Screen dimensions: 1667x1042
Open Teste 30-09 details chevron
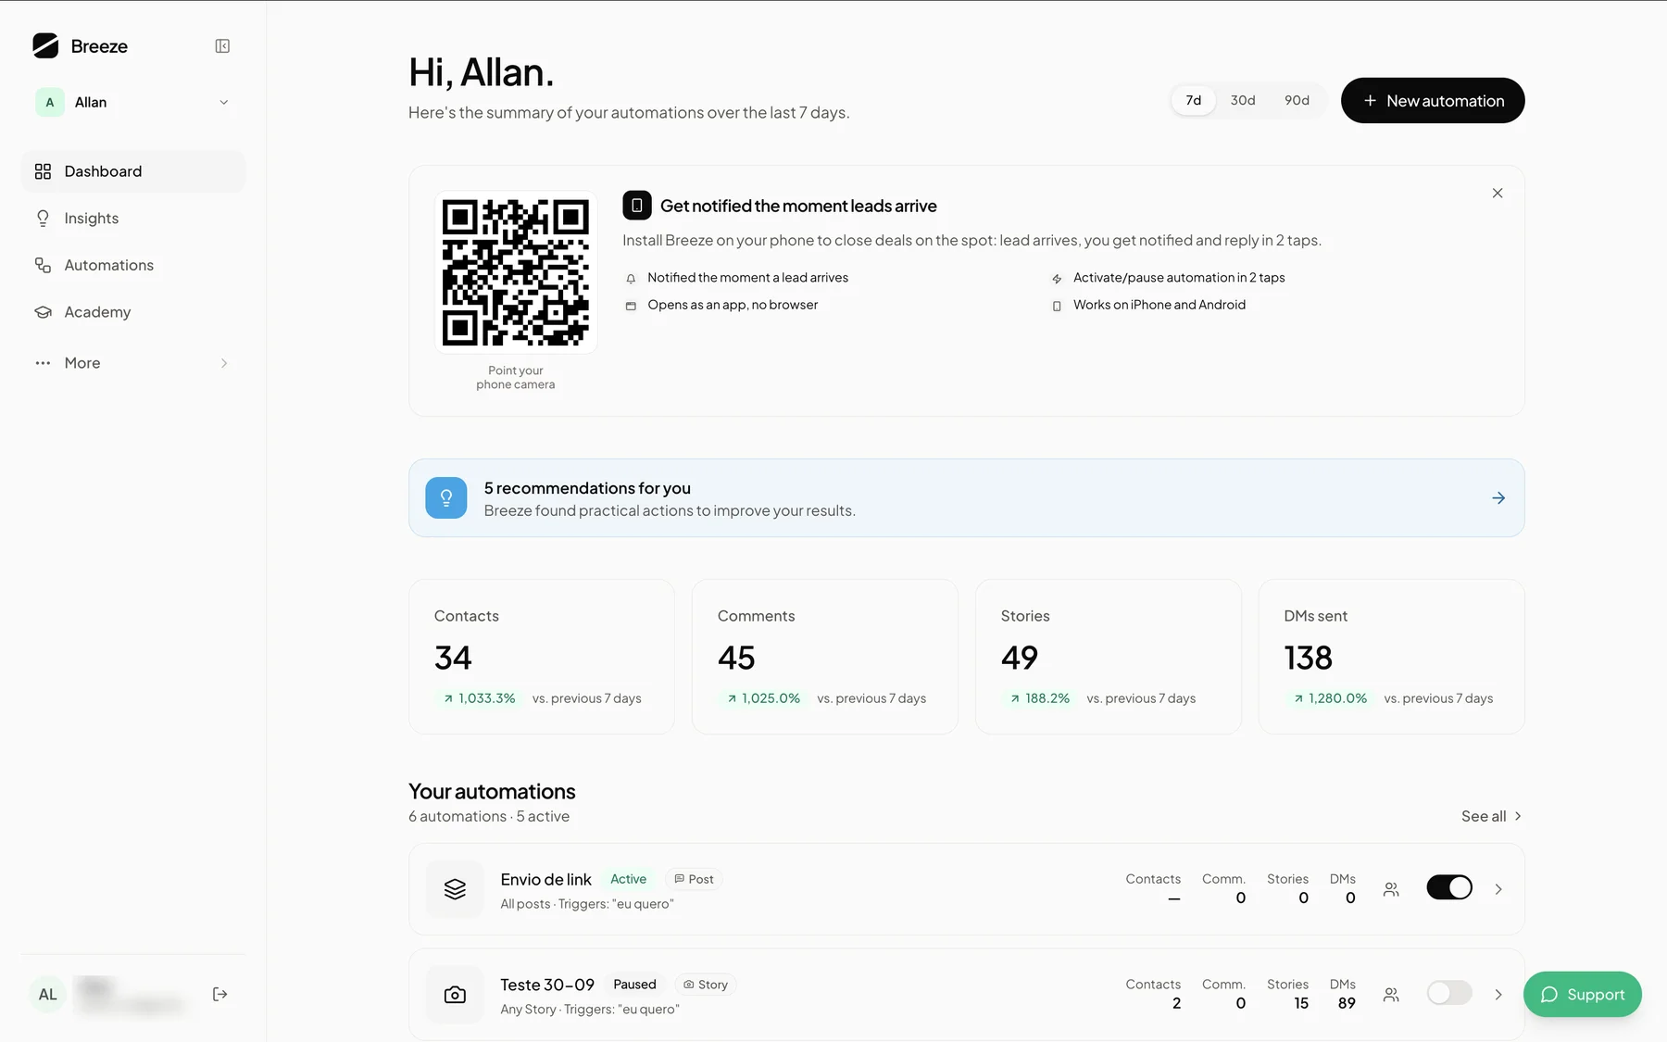click(x=1498, y=995)
